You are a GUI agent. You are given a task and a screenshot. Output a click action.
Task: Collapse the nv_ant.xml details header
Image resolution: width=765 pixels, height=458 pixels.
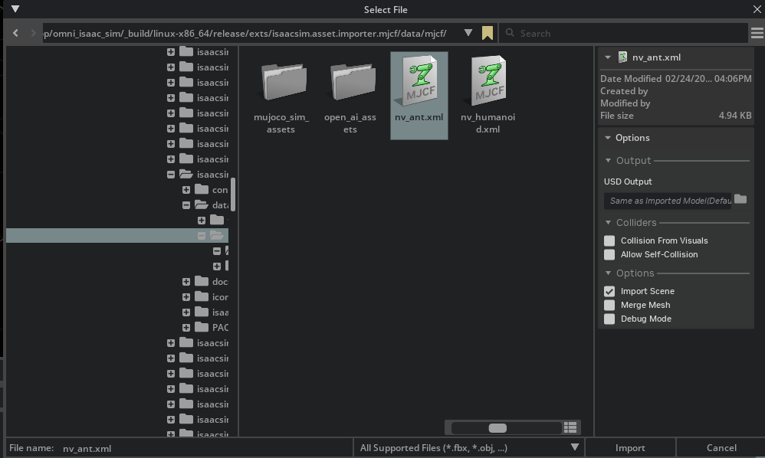[x=608, y=57]
